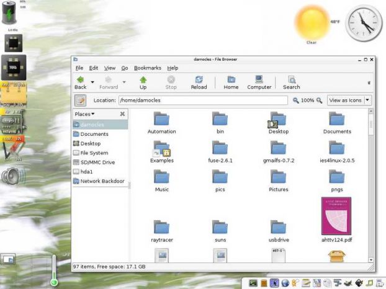Select the fuse-2.6.1 folder
386x289 pixels.
(220, 152)
